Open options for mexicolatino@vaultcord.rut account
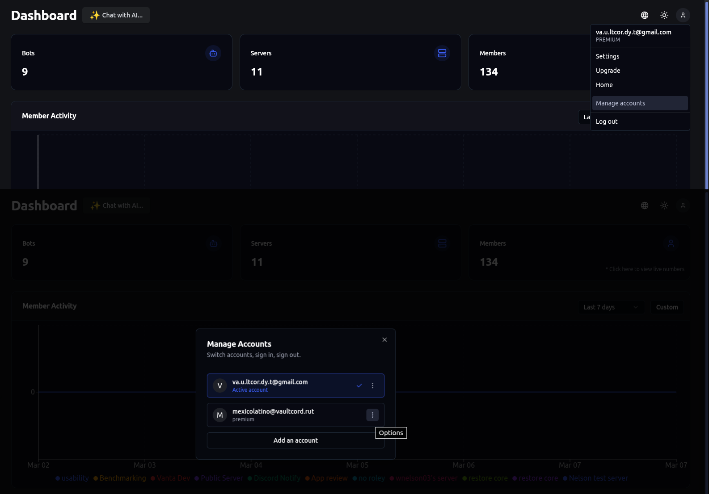The width and height of the screenshot is (709, 494). (372, 415)
